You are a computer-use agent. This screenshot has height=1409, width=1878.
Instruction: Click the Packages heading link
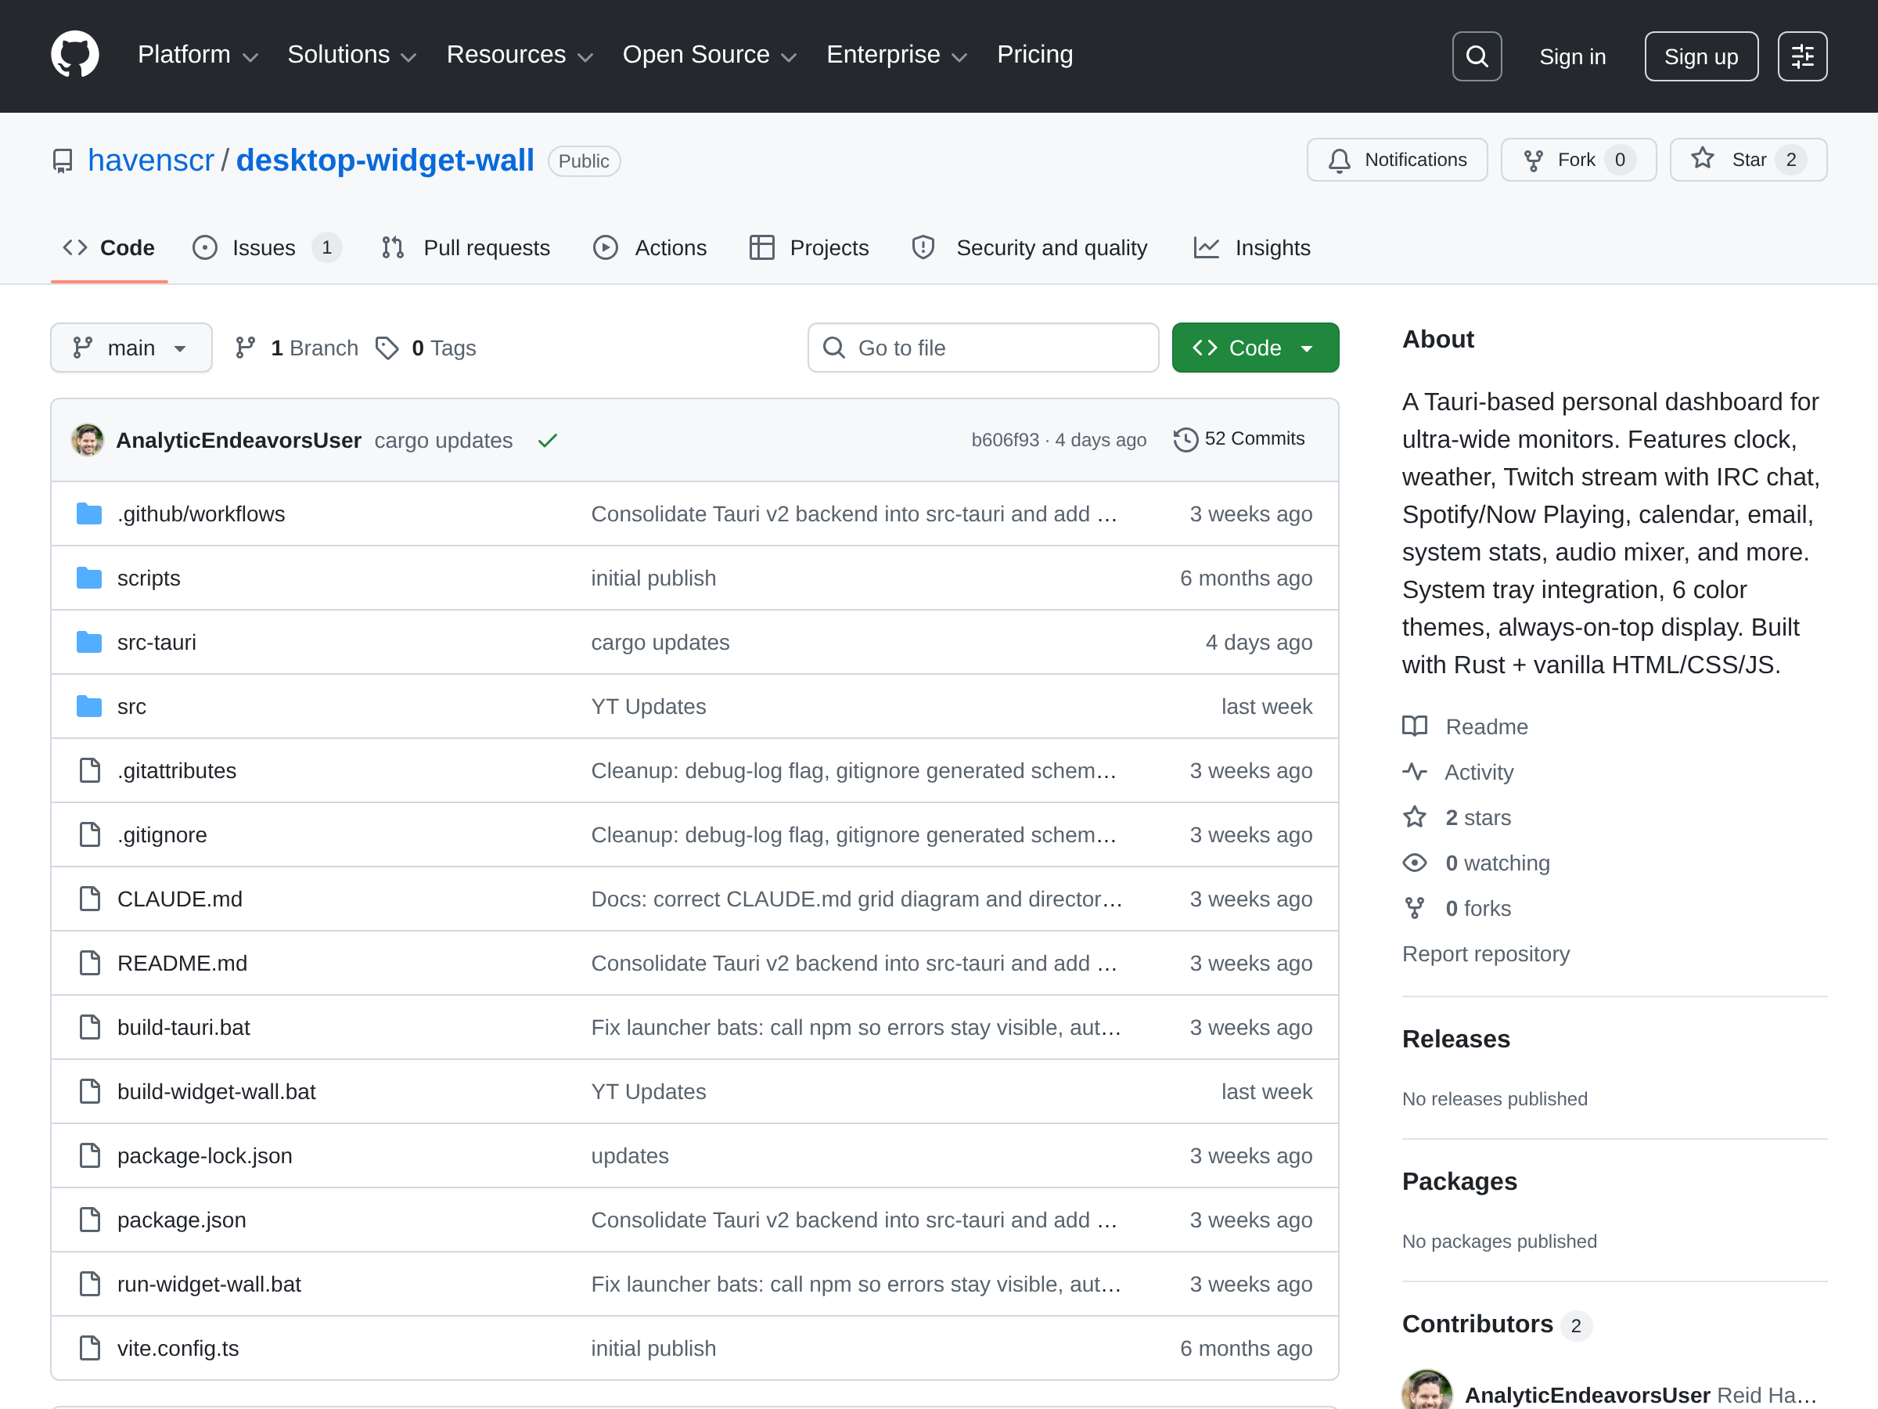coord(1459,1181)
